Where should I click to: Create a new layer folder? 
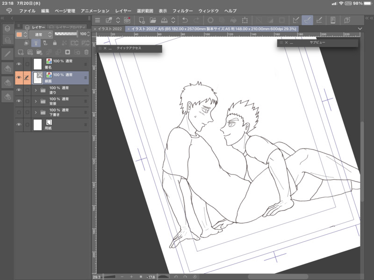39,52
